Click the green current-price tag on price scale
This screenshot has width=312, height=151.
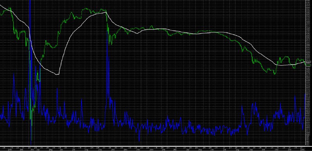point(308,65)
